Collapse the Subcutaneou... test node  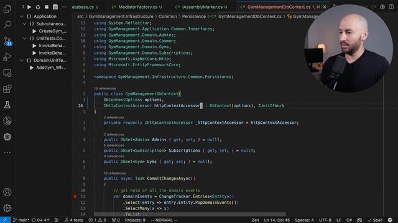click(x=24, y=24)
